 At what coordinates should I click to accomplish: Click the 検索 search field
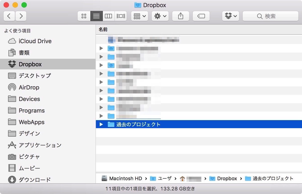270,16
